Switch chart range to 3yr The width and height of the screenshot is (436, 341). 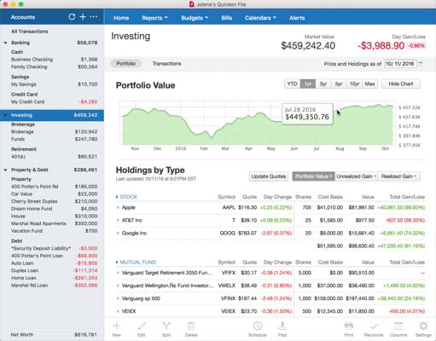click(323, 84)
